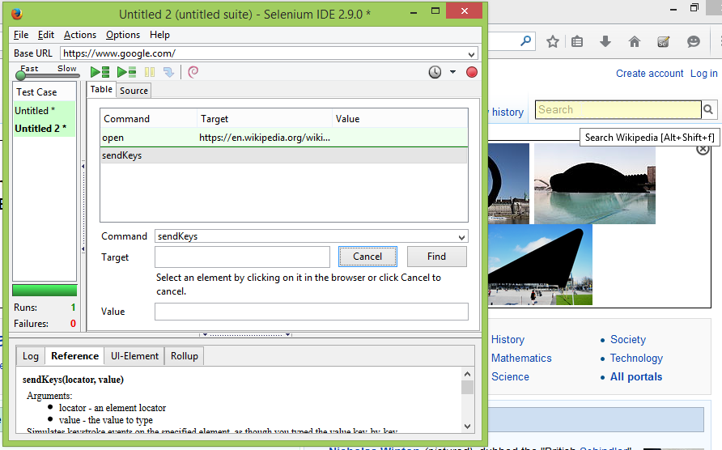This screenshot has width=722, height=450.
Task: Open browser bookmarks list icon
Action: click(577, 42)
